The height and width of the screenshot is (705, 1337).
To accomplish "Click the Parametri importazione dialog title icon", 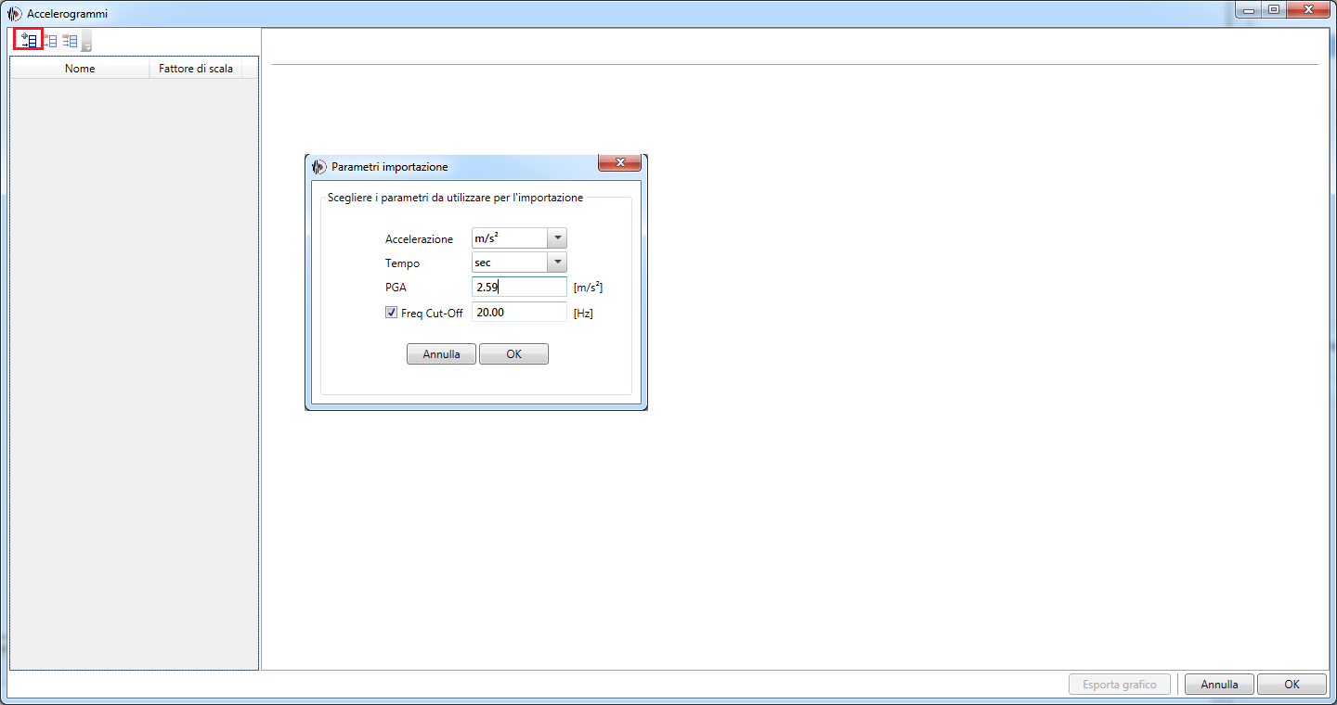I will [x=320, y=167].
